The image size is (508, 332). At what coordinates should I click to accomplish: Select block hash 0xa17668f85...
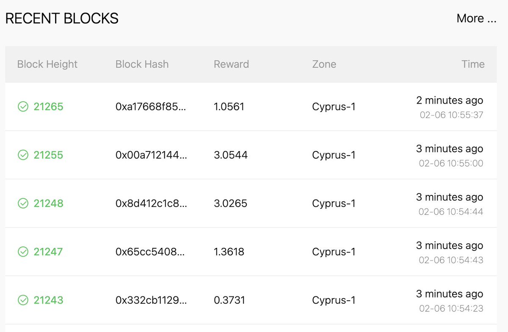click(x=151, y=107)
